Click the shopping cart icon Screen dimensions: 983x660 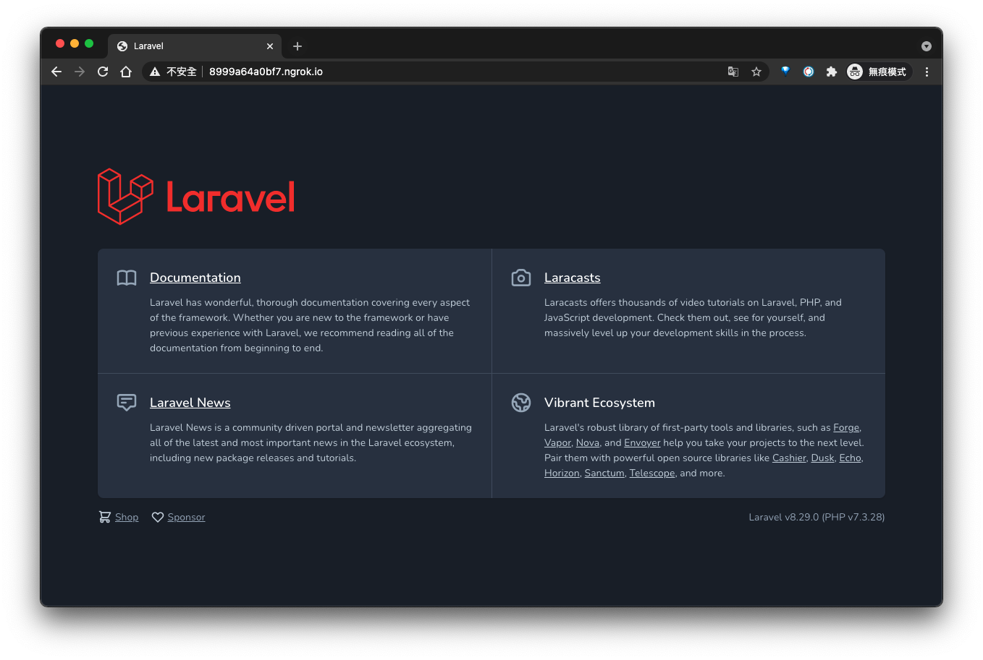[105, 517]
